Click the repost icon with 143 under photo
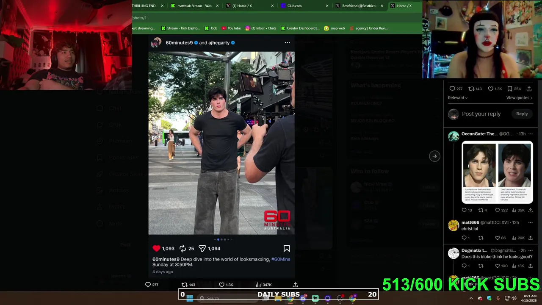The width and height of the screenshot is (542, 305). pos(185,285)
